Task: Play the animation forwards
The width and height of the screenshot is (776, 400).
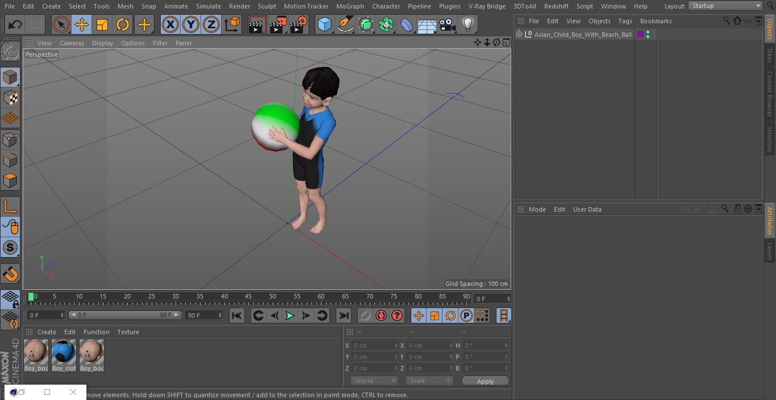Action: tap(290, 315)
